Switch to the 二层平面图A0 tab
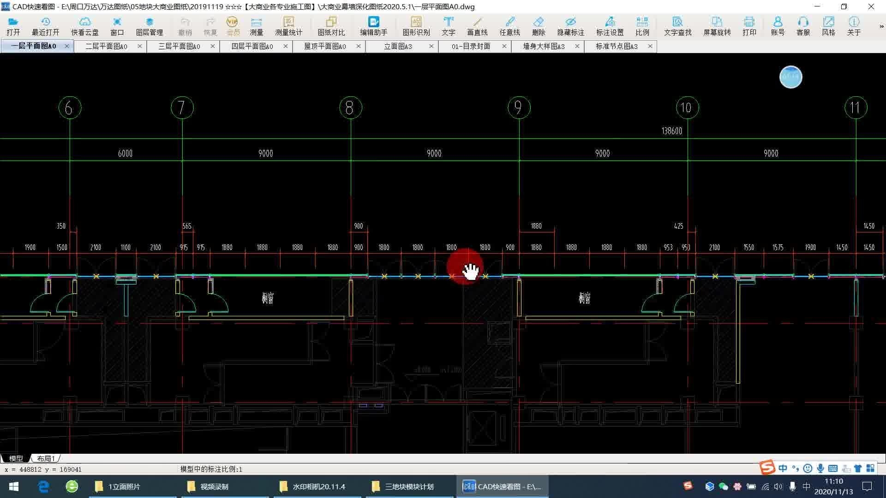The height and width of the screenshot is (498, 886). (106, 46)
